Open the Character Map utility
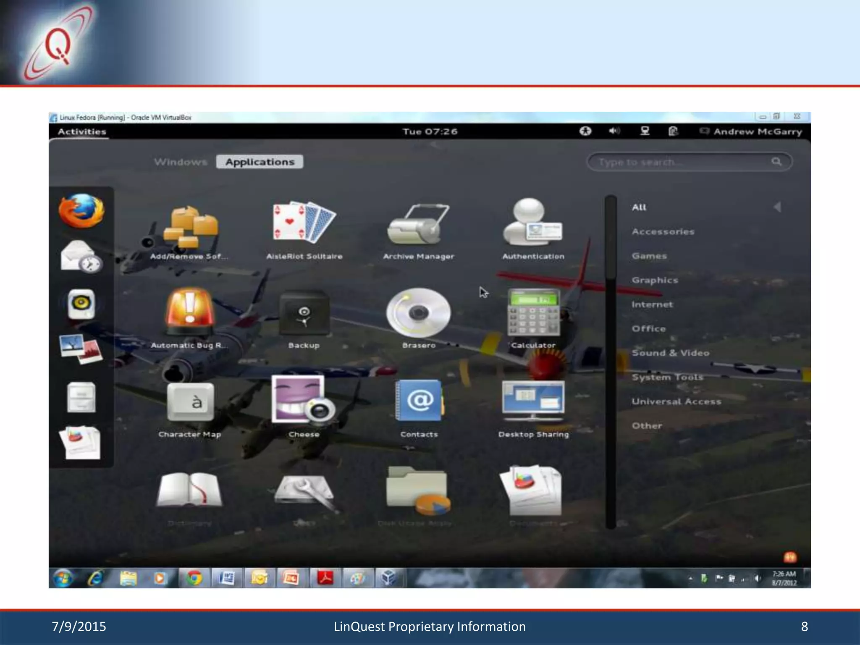The width and height of the screenshot is (860, 645). (x=190, y=401)
